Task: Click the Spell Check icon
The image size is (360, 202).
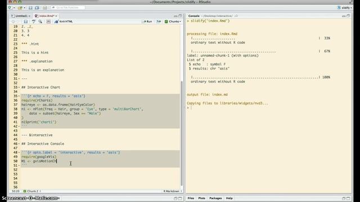Action: (x=34, y=21)
